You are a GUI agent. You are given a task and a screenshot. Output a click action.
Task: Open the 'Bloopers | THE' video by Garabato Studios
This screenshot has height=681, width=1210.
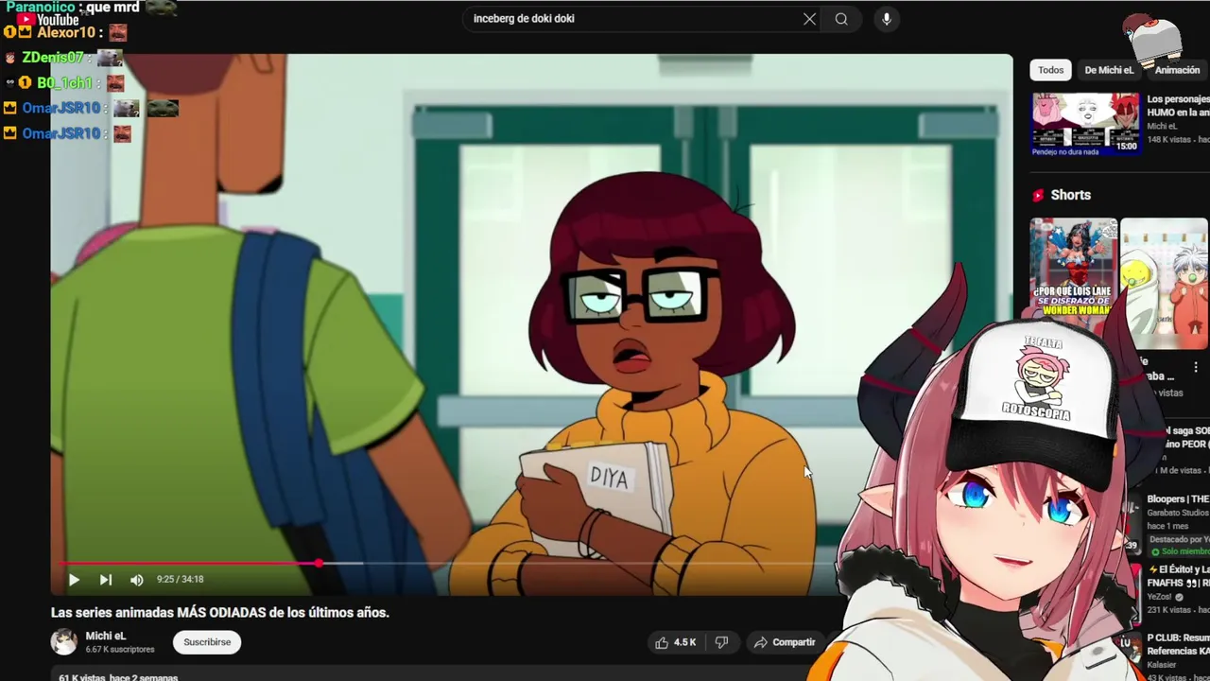[1178, 499]
